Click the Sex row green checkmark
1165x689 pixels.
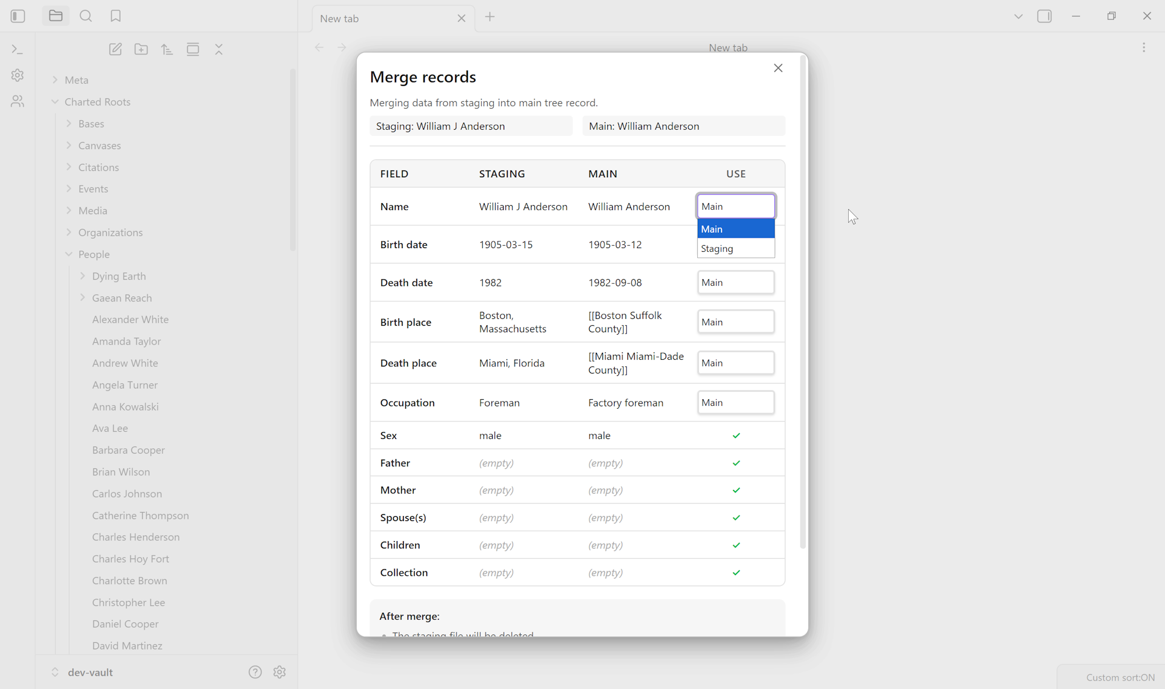(737, 435)
